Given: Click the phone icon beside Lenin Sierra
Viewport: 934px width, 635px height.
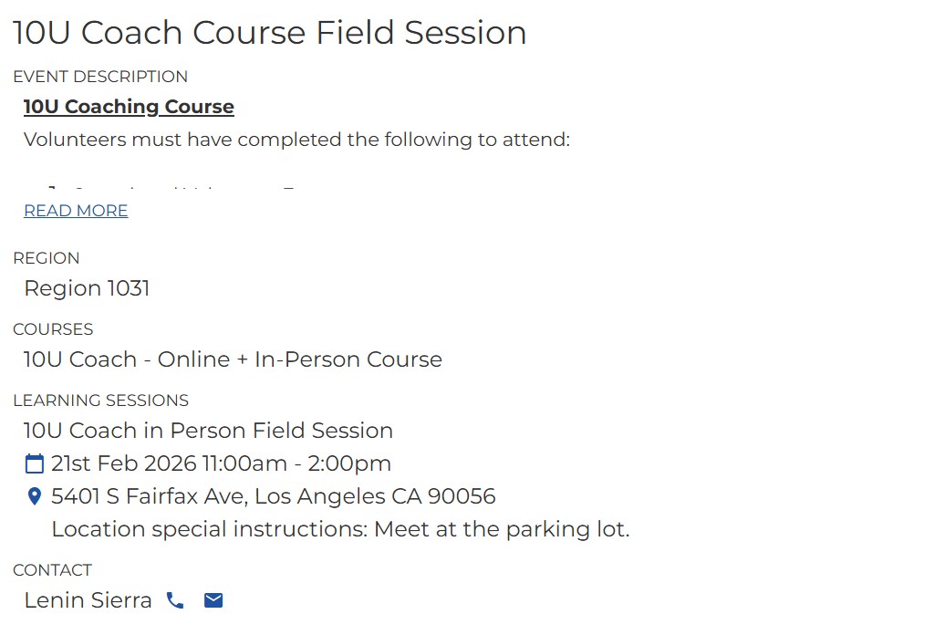Looking at the screenshot, I should (175, 600).
